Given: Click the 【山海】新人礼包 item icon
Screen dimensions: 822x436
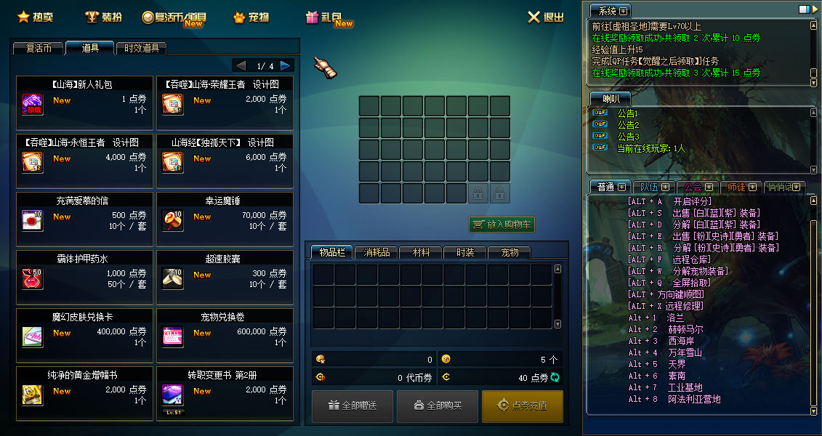Looking at the screenshot, I should 32,105.
